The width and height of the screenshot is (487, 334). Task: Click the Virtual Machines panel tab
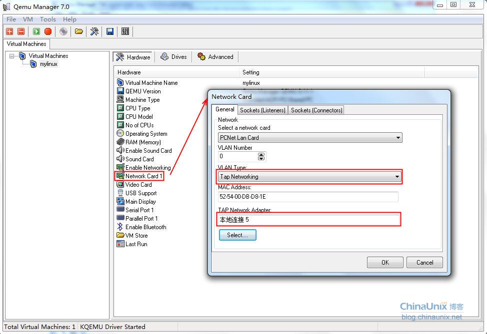pos(26,44)
